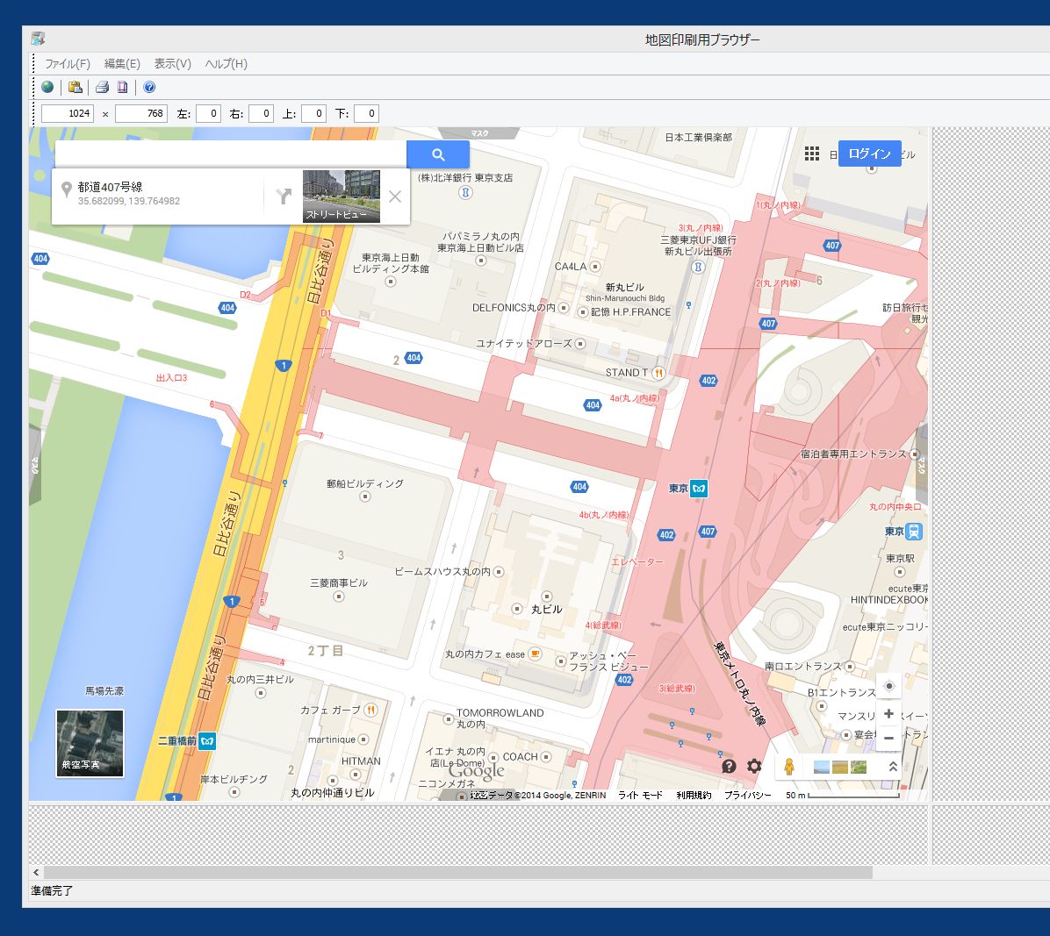This screenshot has height=936, width=1050.
Task: Click the 上 margin input field
Action: coord(313,114)
